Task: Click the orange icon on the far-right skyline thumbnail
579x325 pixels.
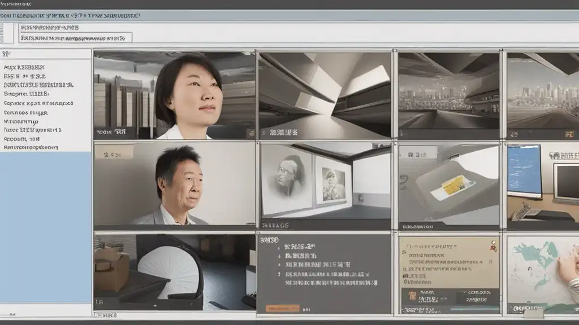Action: pyautogui.click(x=569, y=134)
